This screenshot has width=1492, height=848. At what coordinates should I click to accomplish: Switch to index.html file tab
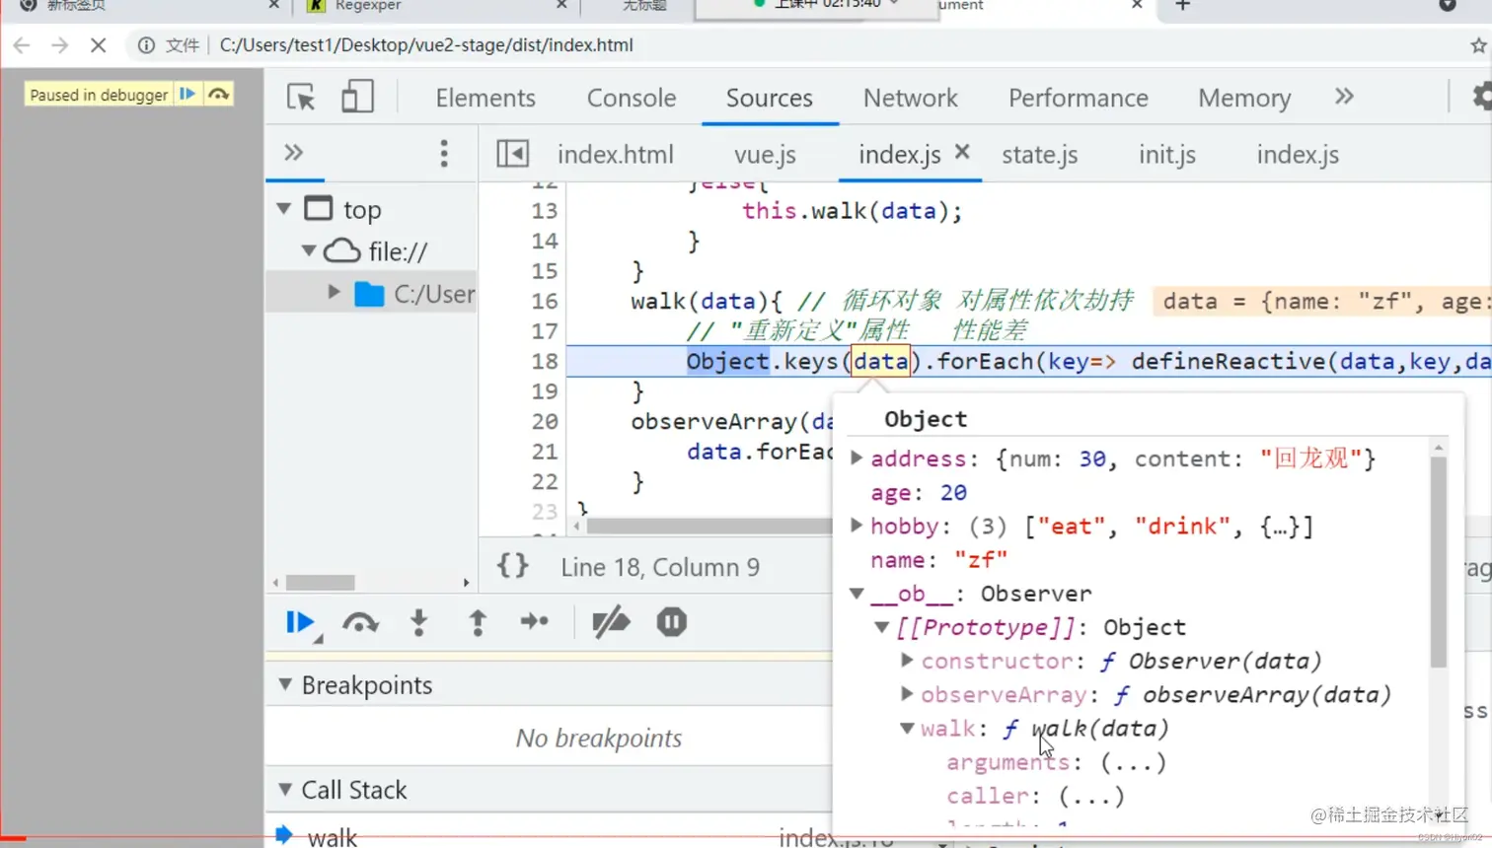[616, 155]
